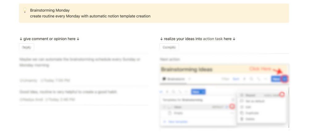Click the search icon beside Sort
Screen dimensions: 310x132
(251, 79)
